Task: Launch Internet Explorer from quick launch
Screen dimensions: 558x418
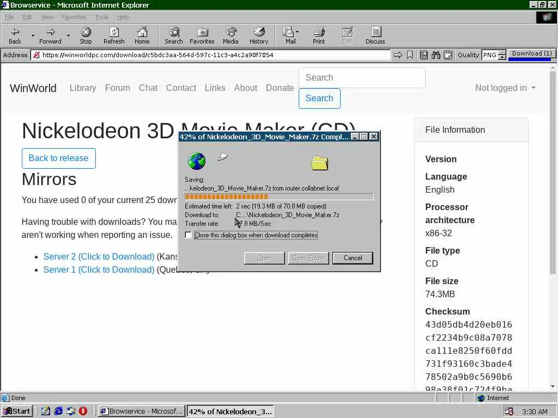Action: (58, 411)
